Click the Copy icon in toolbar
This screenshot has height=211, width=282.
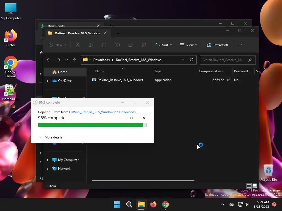coord(91,45)
